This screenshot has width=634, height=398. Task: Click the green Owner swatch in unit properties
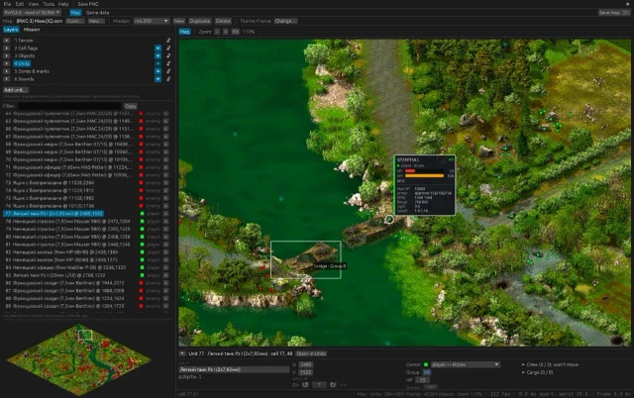(426, 364)
